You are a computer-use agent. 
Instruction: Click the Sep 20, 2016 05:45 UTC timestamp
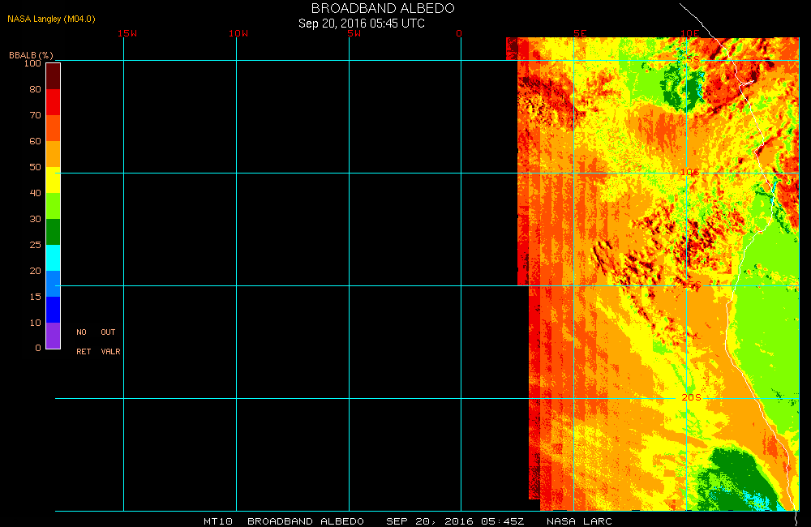[362, 24]
